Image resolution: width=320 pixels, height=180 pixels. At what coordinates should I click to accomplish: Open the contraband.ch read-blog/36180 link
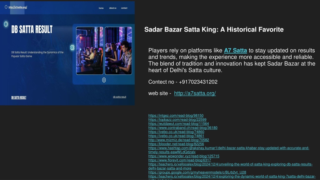183,128
